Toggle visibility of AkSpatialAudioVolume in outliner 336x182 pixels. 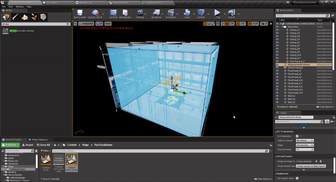(x=277, y=64)
